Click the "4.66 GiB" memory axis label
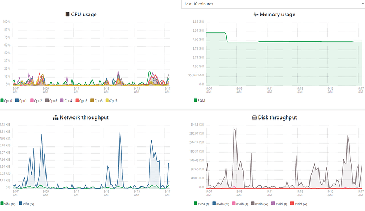The width and height of the screenshot is (365, 211). click(x=198, y=40)
